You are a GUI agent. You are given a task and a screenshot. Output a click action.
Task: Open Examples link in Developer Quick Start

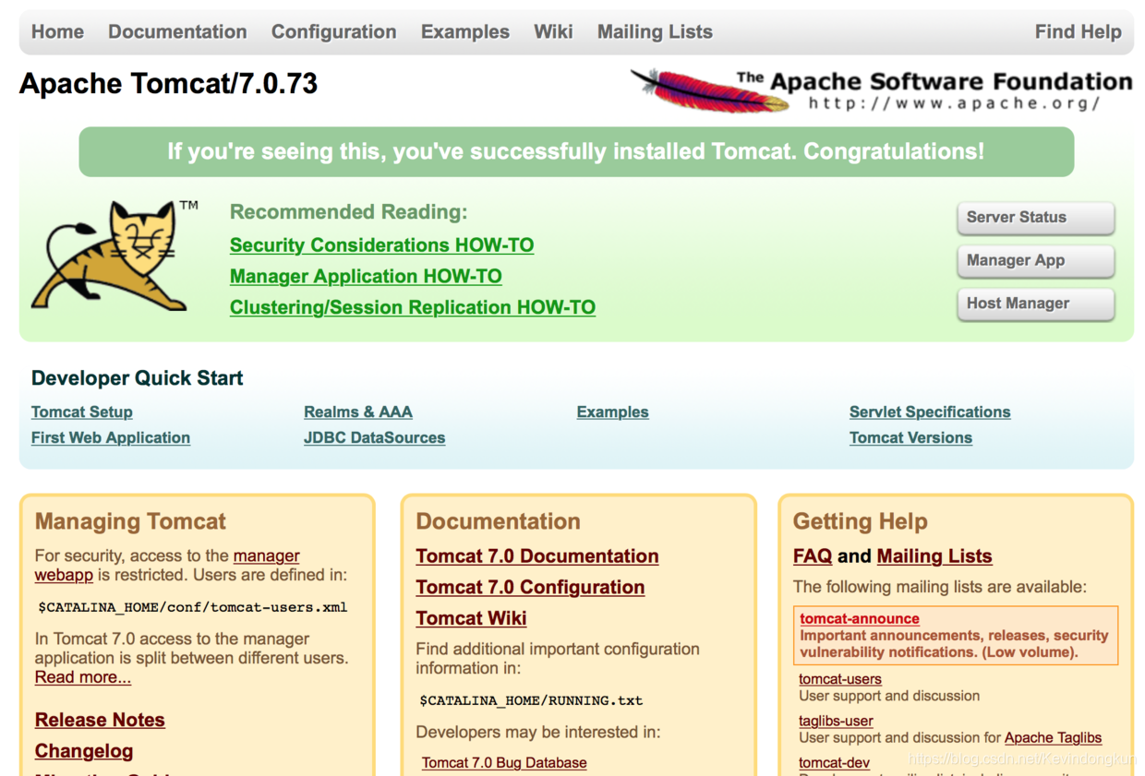(613, 412)
